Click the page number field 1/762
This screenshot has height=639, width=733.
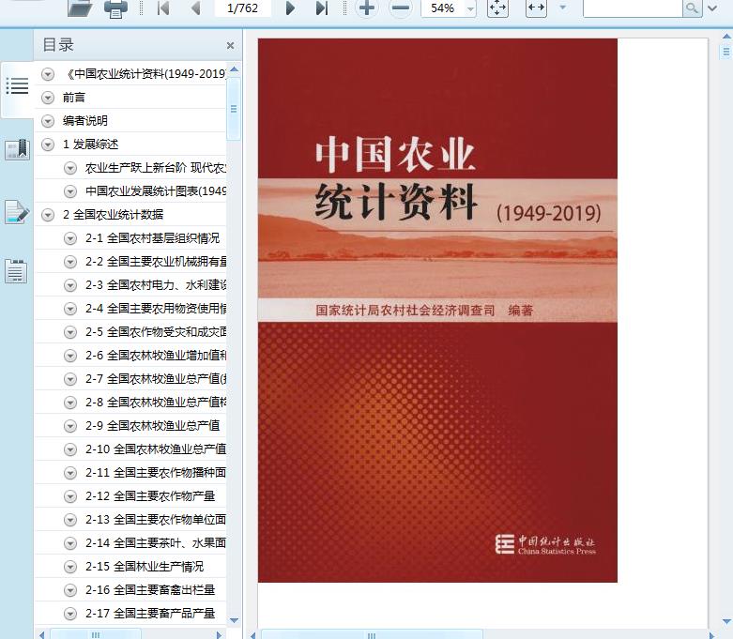tap(243, 8)
